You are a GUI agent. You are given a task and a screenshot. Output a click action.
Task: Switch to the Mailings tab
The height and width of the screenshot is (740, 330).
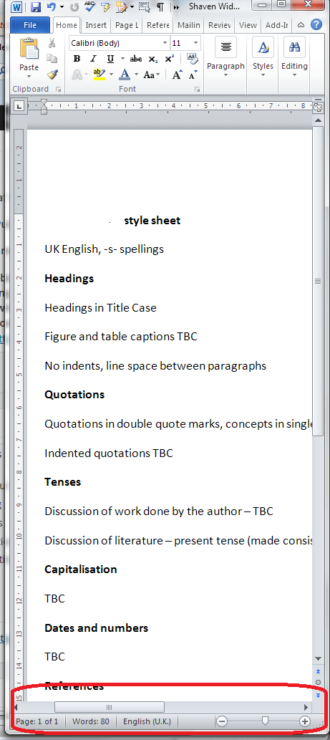pyautogui.click(x=189, y=25)
